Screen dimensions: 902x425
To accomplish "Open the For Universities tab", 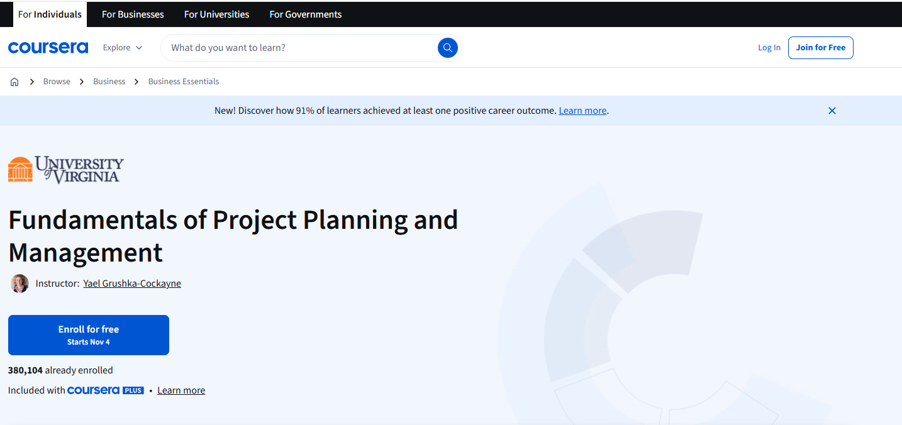I will [x=216, y=14].
